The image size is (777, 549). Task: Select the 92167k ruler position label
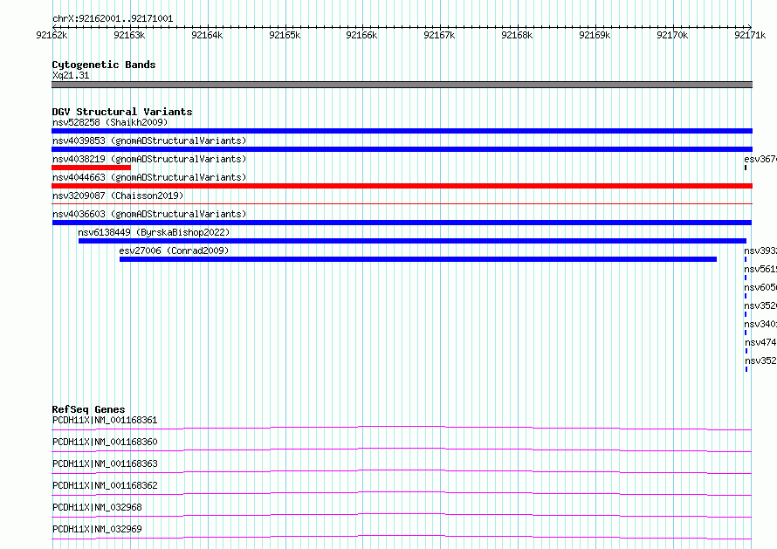click(439, 35)
